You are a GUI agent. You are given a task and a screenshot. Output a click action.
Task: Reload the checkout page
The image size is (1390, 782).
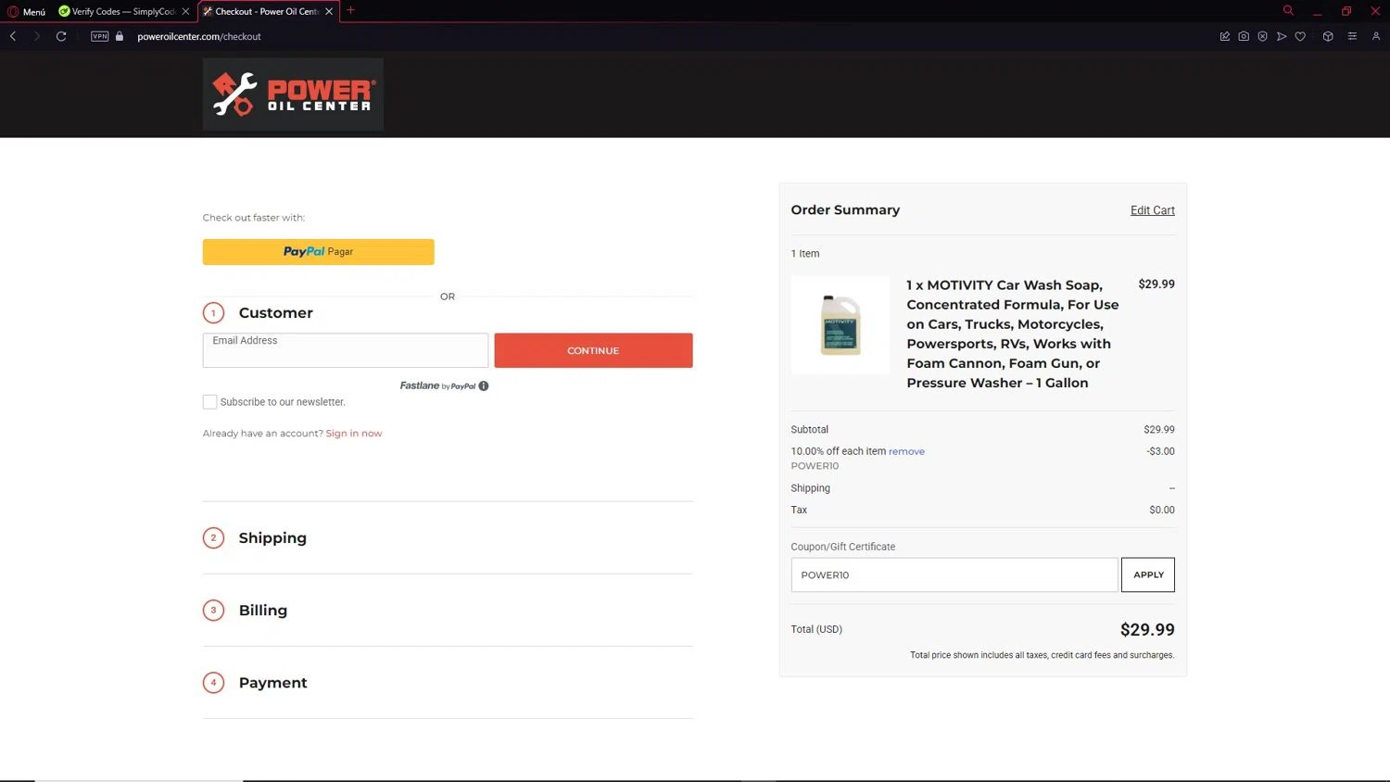[x=61, y=36]
